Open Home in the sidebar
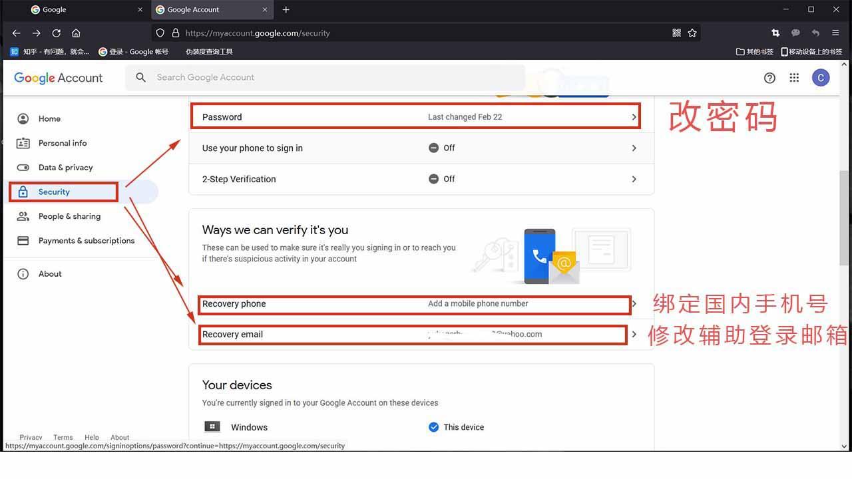The height and width of the screenshot is (479, 852). (49, 118)
